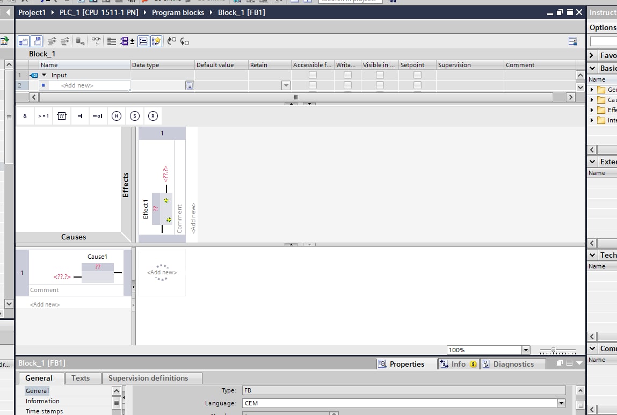
Task: Click the Input section tag icon
Action: pyautogui.click(x=34, y=75)
